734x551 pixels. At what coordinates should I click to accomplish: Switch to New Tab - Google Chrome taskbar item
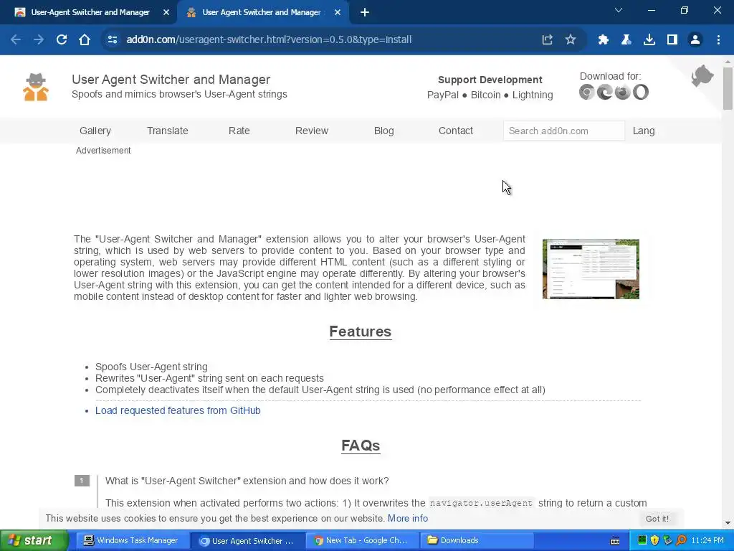(x=361, y=541)
